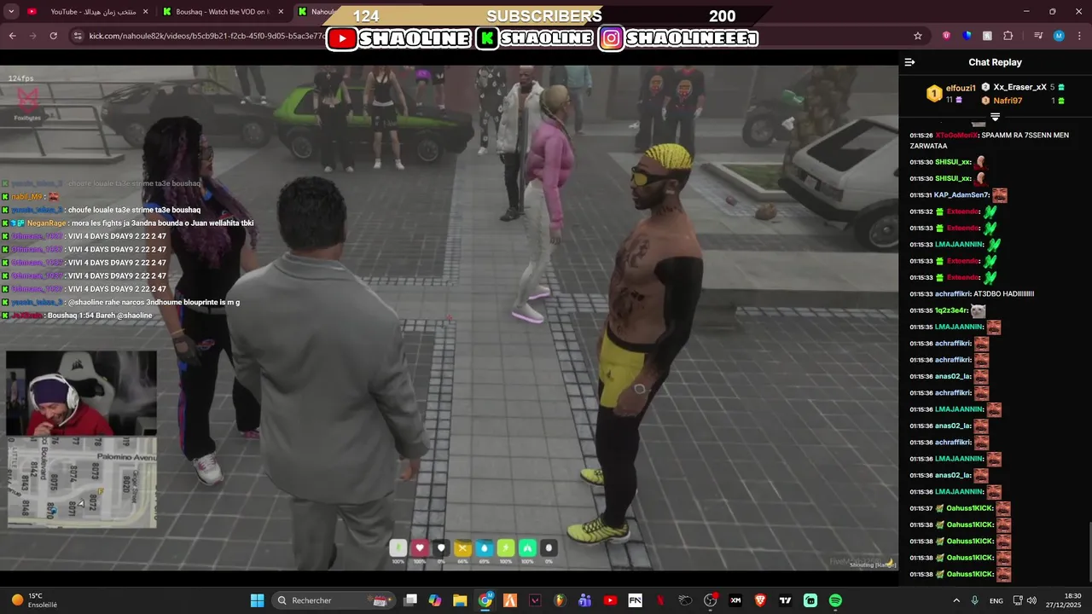Image resolution: width=1092 pixels, height=614 pixels.
Task: View site information beside the URL
Action: click(x=78, y=36)
